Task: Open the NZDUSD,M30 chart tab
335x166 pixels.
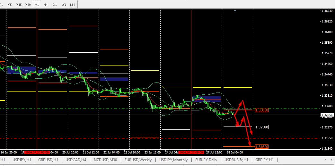Action: 105,160
